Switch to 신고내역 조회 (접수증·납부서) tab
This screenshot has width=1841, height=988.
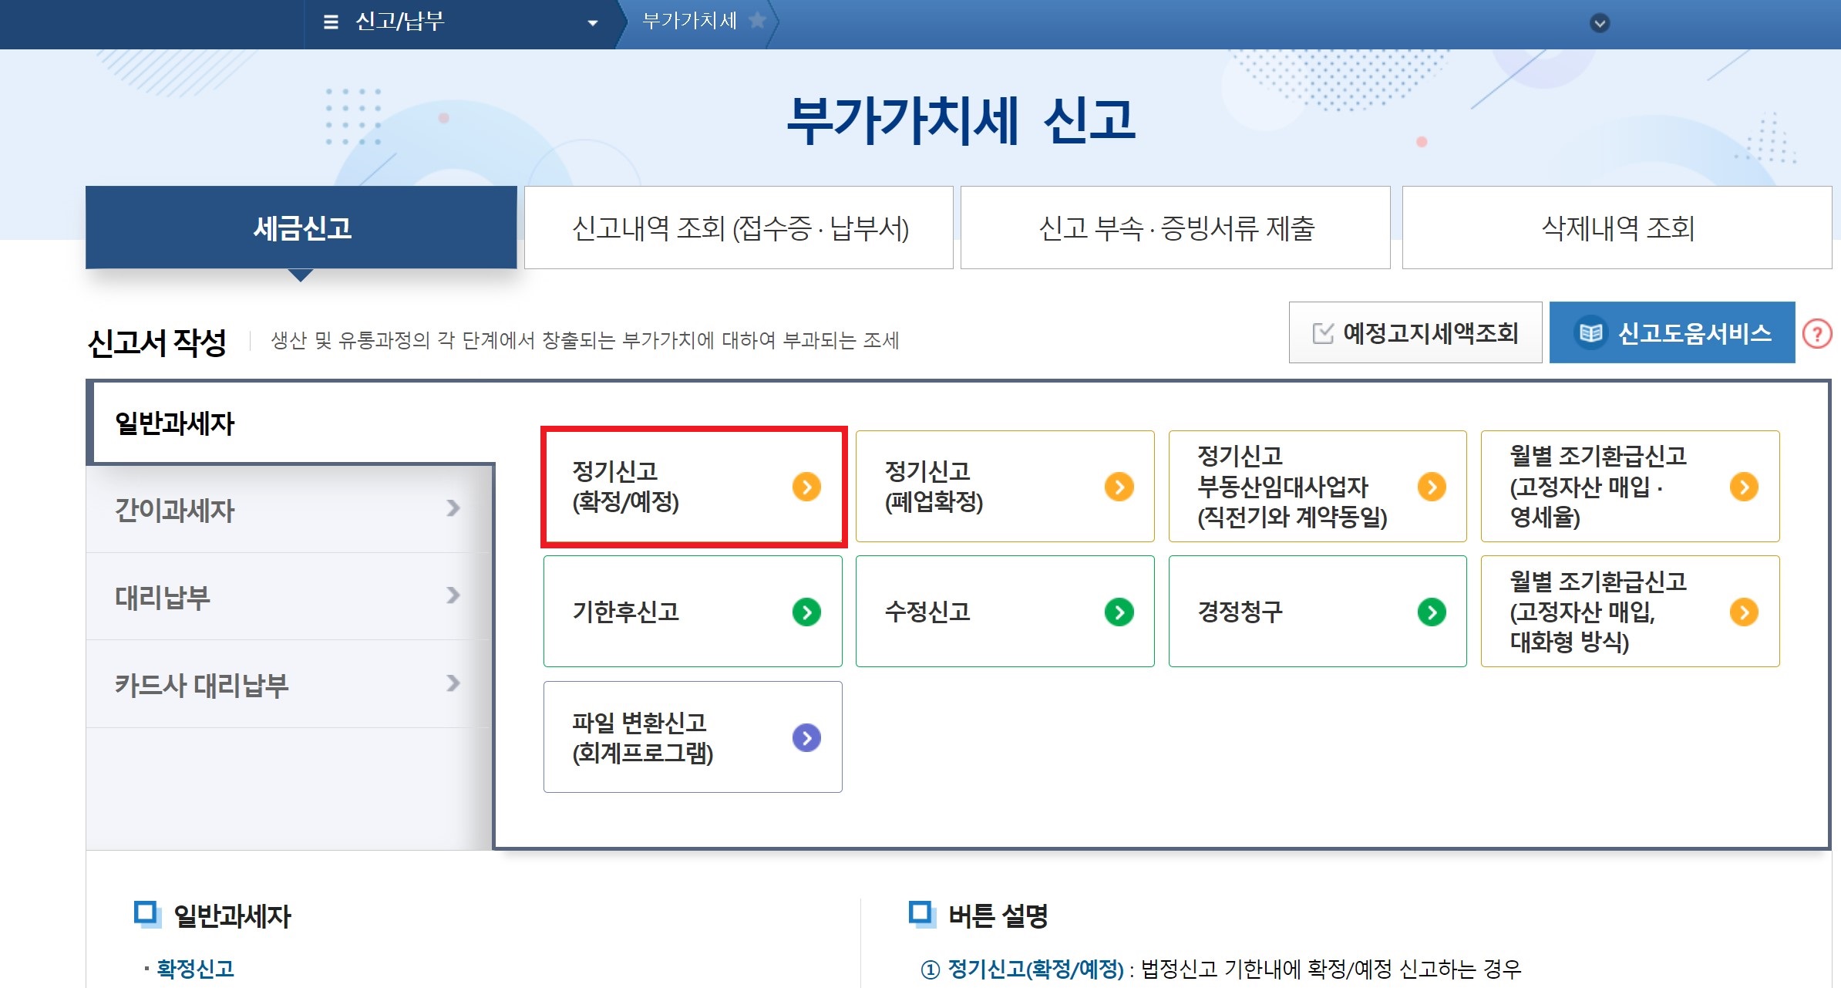(x=739, y=228)
